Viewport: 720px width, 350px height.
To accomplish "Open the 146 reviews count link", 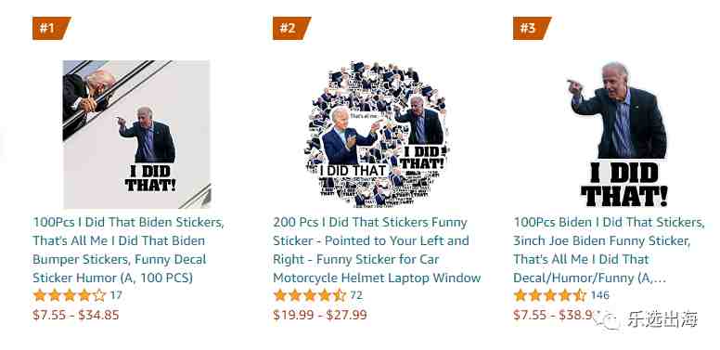I will click(599, 295).
